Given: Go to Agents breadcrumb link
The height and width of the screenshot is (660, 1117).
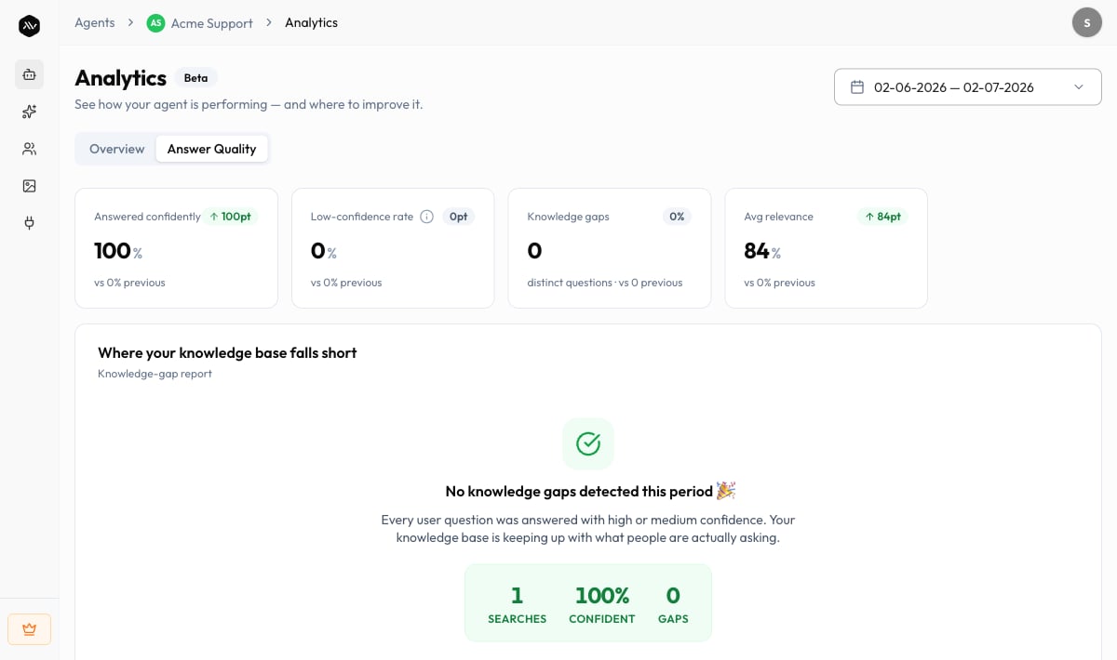Looking at the screenshot, I should click(x=95, y=22).
